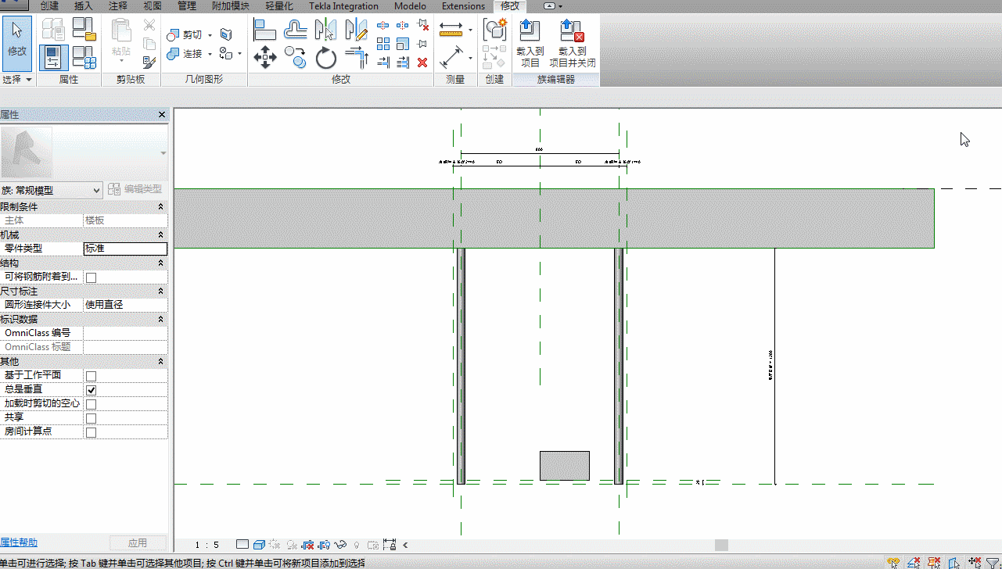Screen dimensions: 1002x569
Task: Toggle the 加载时剪切的空心 checkbox
Action: [x=91, y=404]
